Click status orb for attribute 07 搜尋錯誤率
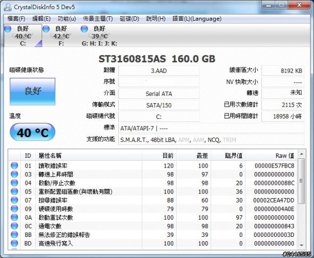This screenshot has width=314, height=258. coord(14,200)
